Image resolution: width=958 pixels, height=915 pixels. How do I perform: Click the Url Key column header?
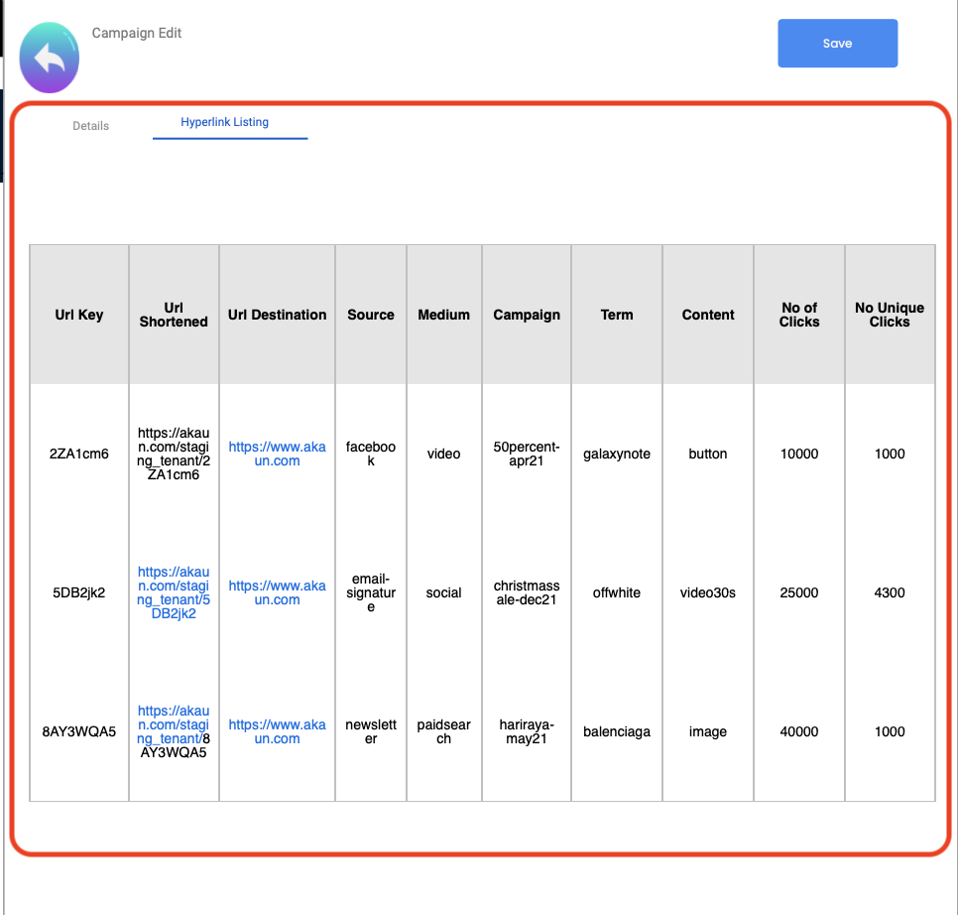click(79, 315)
